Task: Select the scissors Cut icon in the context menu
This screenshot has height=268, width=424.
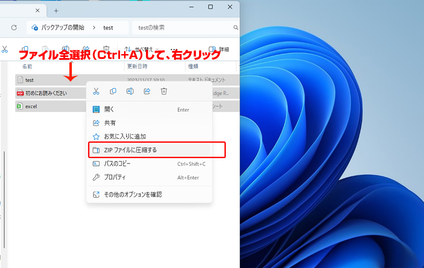Action: [x=96, y=91]
